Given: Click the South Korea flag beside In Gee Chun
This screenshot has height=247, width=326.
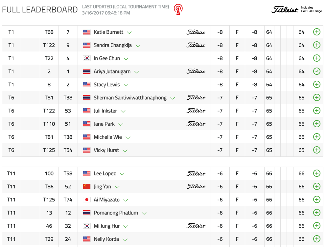Looking at the screenshot, I should pos(87,58).
